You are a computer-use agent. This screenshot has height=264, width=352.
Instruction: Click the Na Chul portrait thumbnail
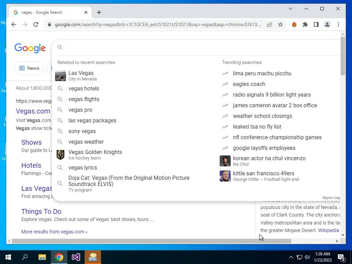click(225, 161)
